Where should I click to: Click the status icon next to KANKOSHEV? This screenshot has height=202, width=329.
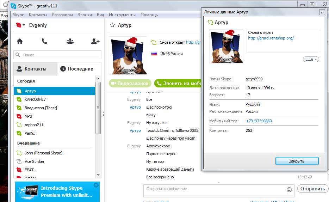(x=19, y=99)
